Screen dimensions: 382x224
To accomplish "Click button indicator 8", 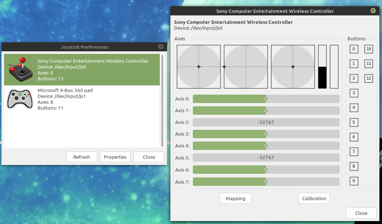I will click(354, 166).
